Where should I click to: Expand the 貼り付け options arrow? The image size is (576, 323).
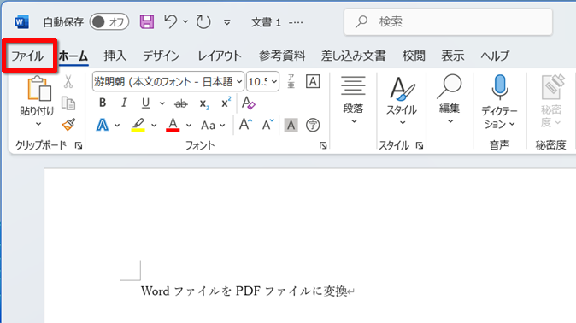[x=38, y=124]
